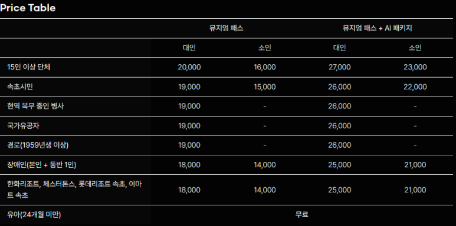
Task: Select the 뮤지엄 패스 column header
Action: click(227, 28)
